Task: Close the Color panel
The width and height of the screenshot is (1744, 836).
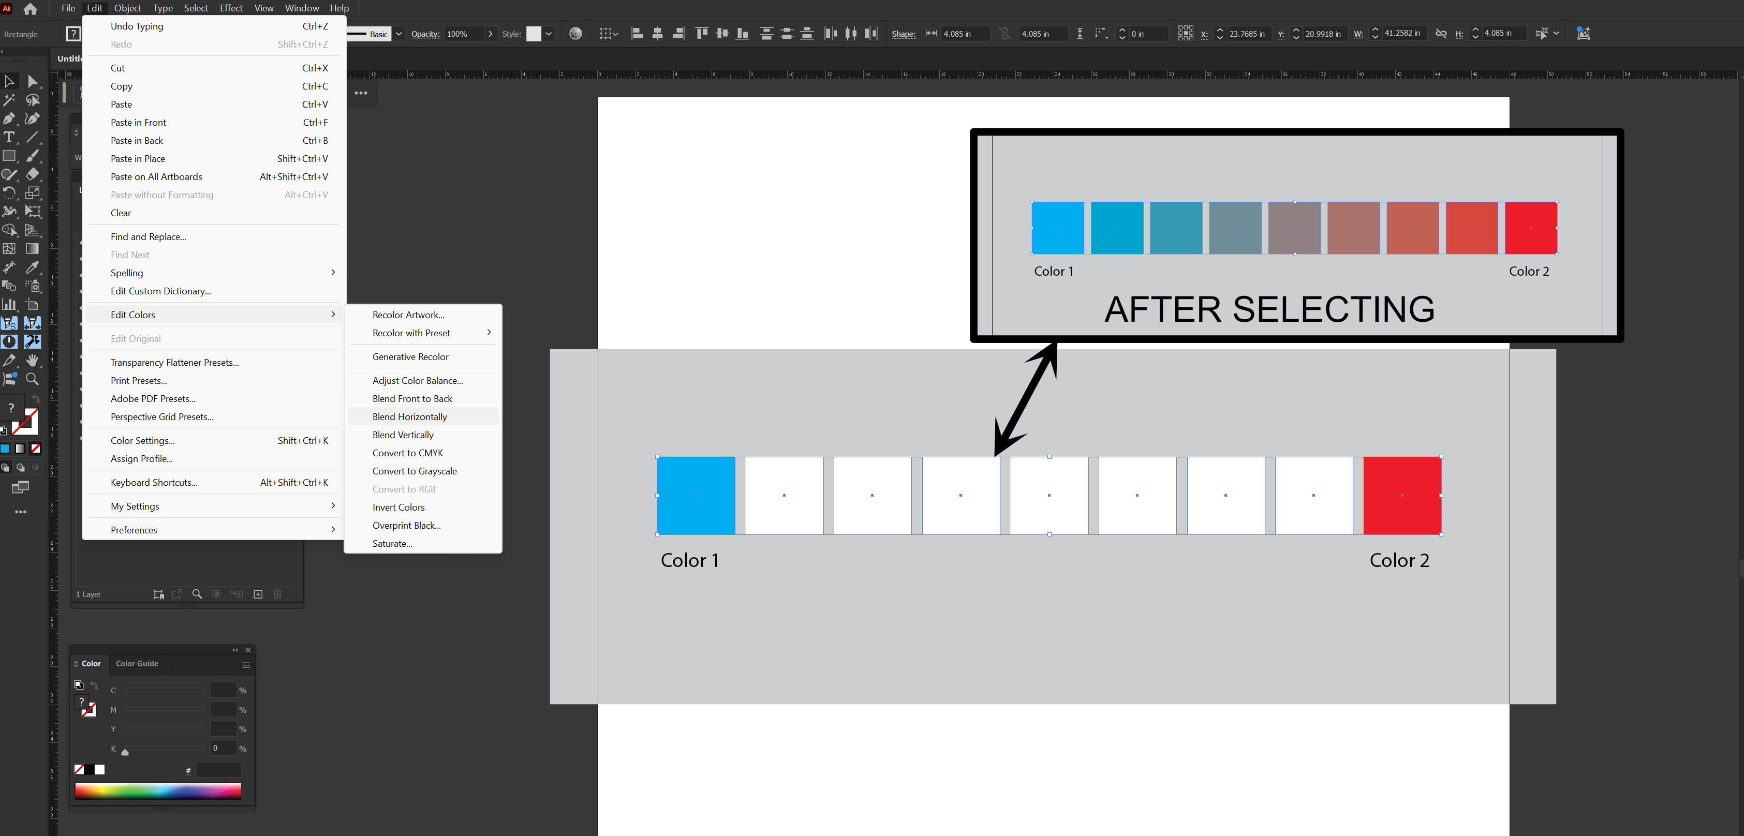Action: [x=248, y=650]
